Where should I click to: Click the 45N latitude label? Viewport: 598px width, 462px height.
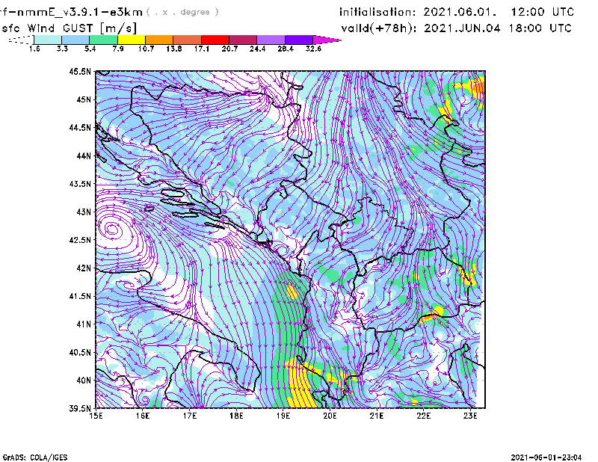click(84, 99)
